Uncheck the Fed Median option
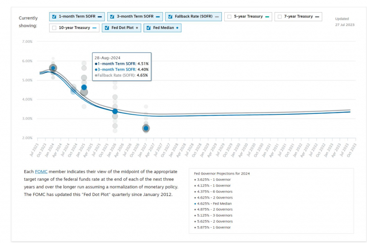The height and width of the screenshot is (243, 367). click(148, 28)
